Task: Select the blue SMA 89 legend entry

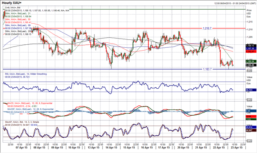Action: [18, 25]
